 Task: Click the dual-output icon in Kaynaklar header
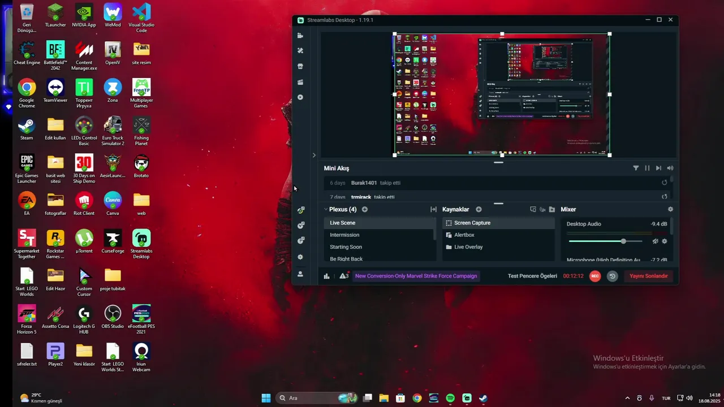tap(533, 209)
